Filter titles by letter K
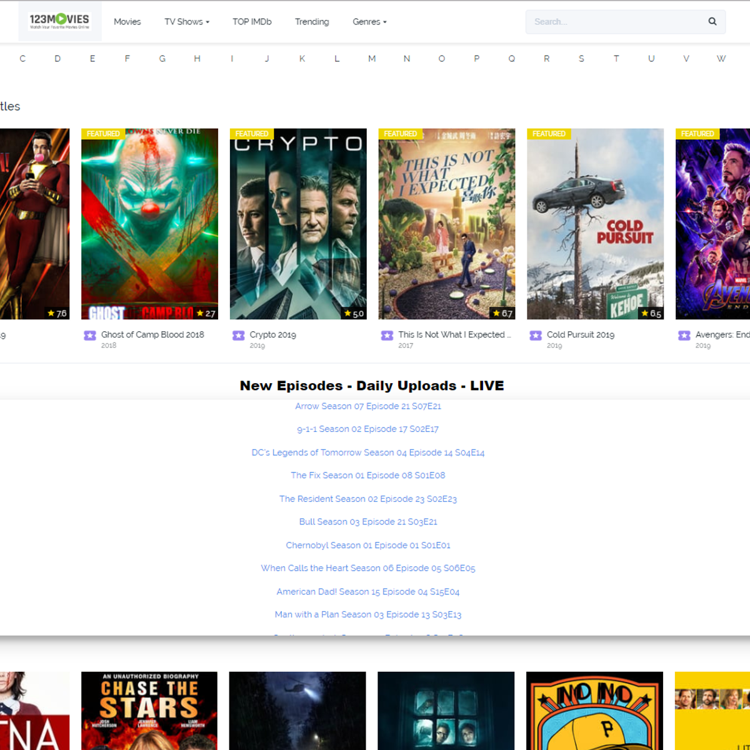750x750 pixels. pyautogui.click(x=302, y=59)
